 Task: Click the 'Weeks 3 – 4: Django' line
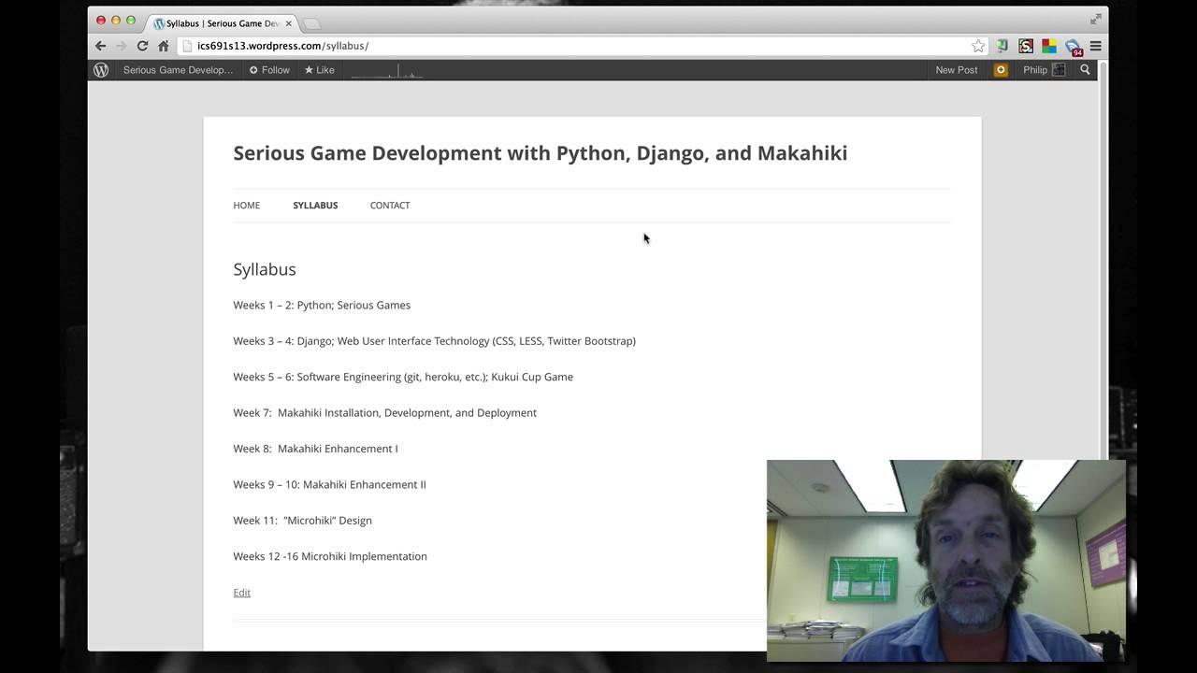click(434, 341)
